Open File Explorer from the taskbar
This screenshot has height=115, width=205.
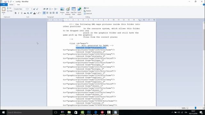pos(69,112)
